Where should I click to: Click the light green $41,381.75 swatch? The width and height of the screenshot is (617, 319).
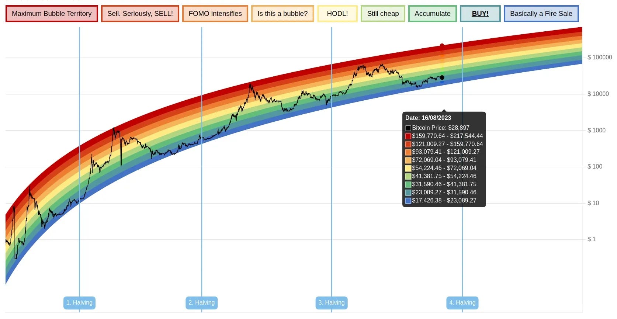coord(408,176)
